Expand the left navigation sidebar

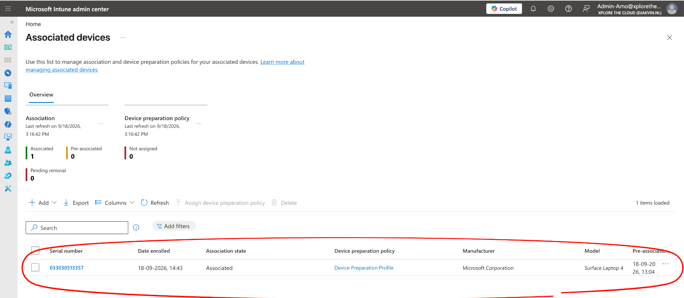pyautogui.click(x=12, y=22)
